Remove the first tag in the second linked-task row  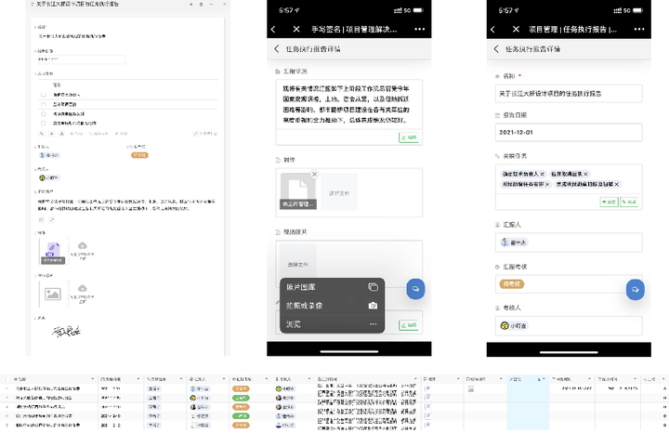[x=547, y=184]
